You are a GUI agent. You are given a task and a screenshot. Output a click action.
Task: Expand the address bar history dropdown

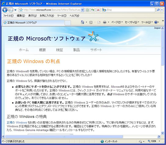click(x=82, y=10)
